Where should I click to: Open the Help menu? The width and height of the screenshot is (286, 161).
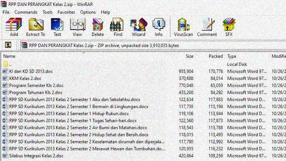click(x=105, y=12)
